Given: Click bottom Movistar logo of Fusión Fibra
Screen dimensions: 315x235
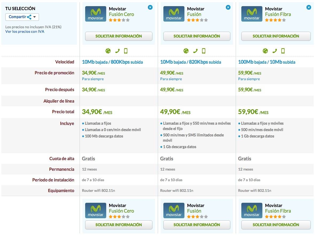Looking at the screenshot, I should [x=252, y=210].
